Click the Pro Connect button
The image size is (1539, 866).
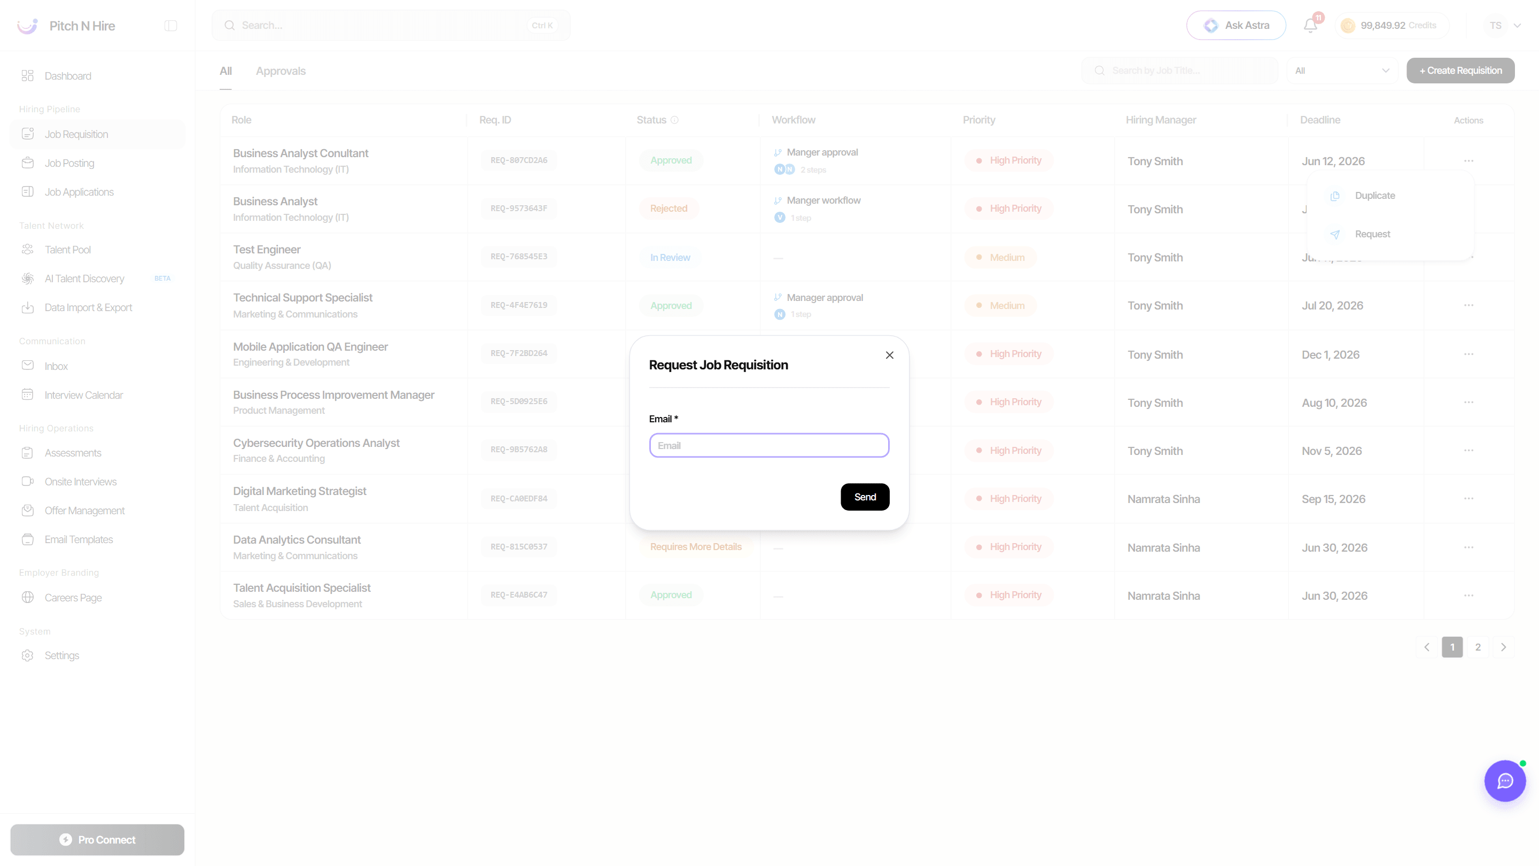(x=97, y=839)
